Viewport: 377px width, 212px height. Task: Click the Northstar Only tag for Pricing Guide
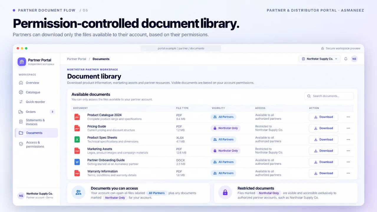[x=225, y=128]
